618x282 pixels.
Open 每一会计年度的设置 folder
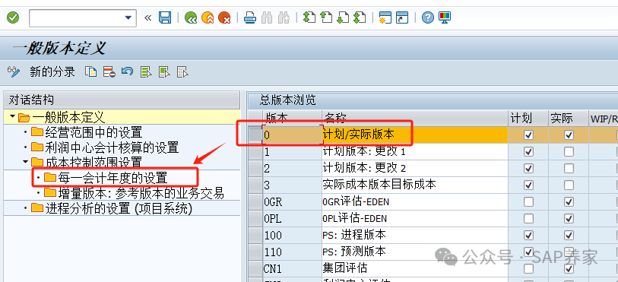[106, 178]
